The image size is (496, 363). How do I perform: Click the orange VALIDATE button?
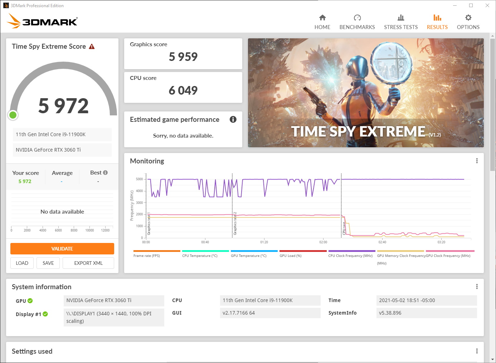[x=62, y=249]
